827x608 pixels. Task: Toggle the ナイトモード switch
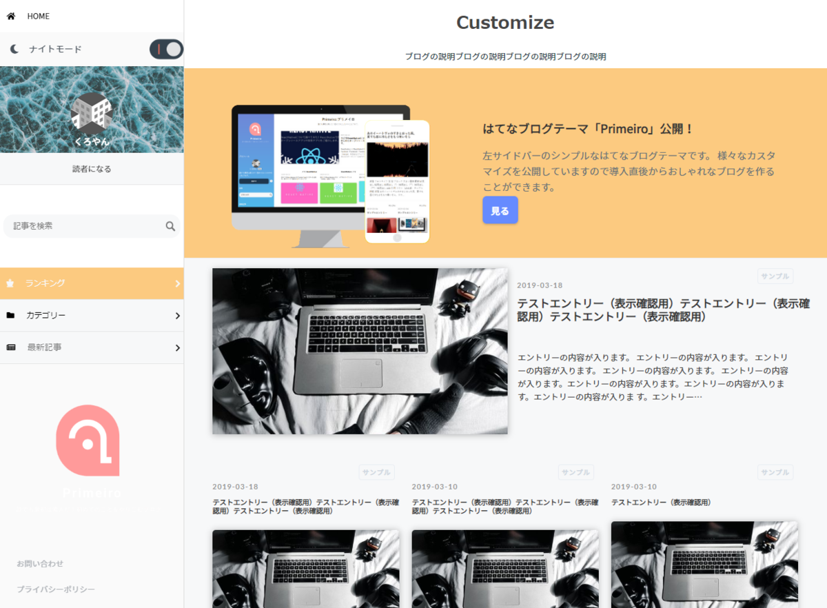click(x=166, y=49)
